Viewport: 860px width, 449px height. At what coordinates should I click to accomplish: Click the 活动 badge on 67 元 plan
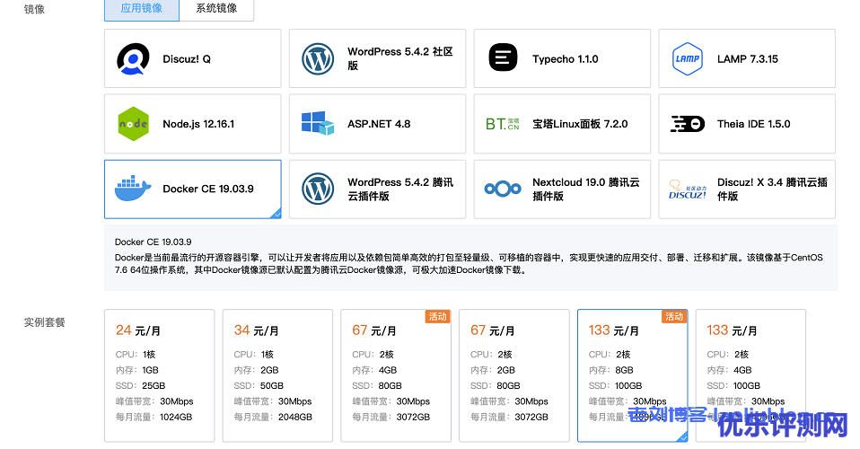click(438, 316)
